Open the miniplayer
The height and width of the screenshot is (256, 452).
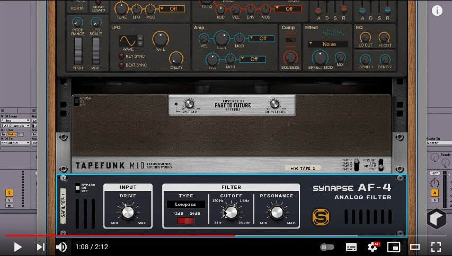click(x=394, y=247)
